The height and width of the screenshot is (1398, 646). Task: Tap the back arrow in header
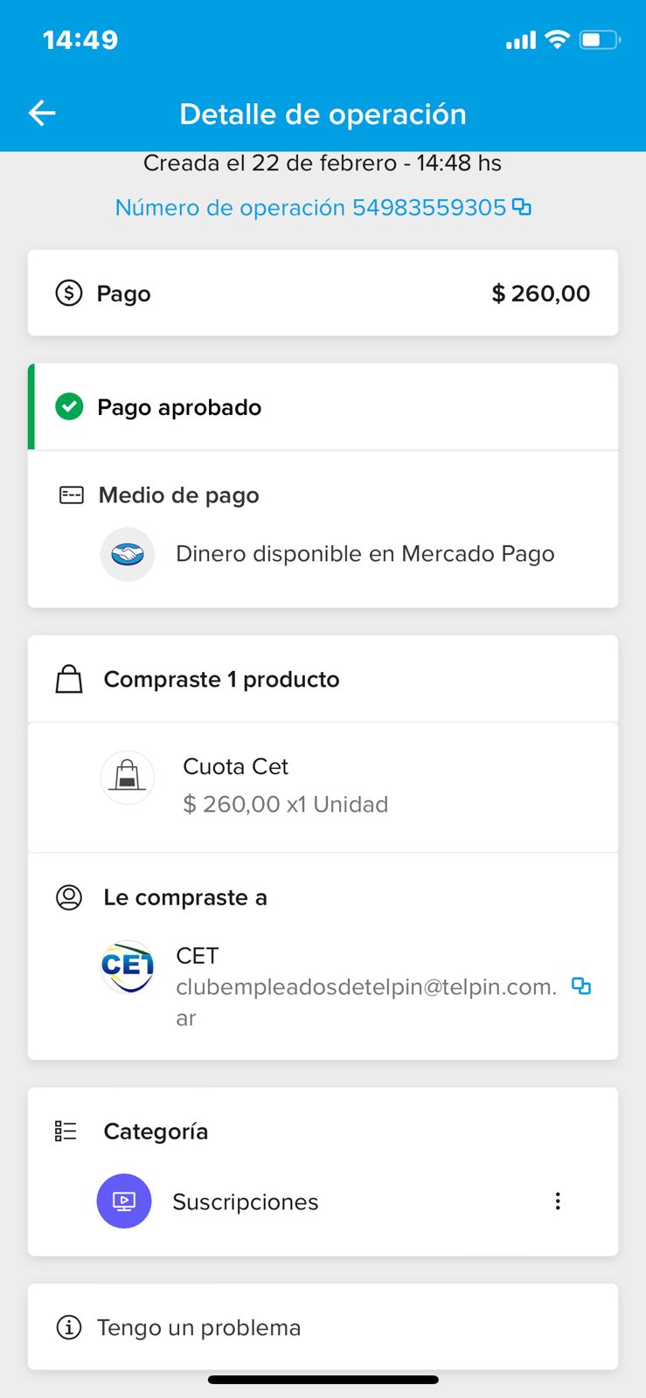pos(42,114)
